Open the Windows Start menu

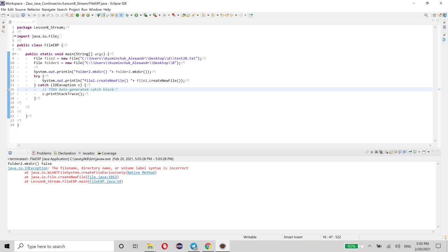pyautogui.click(x=7, y=246)
